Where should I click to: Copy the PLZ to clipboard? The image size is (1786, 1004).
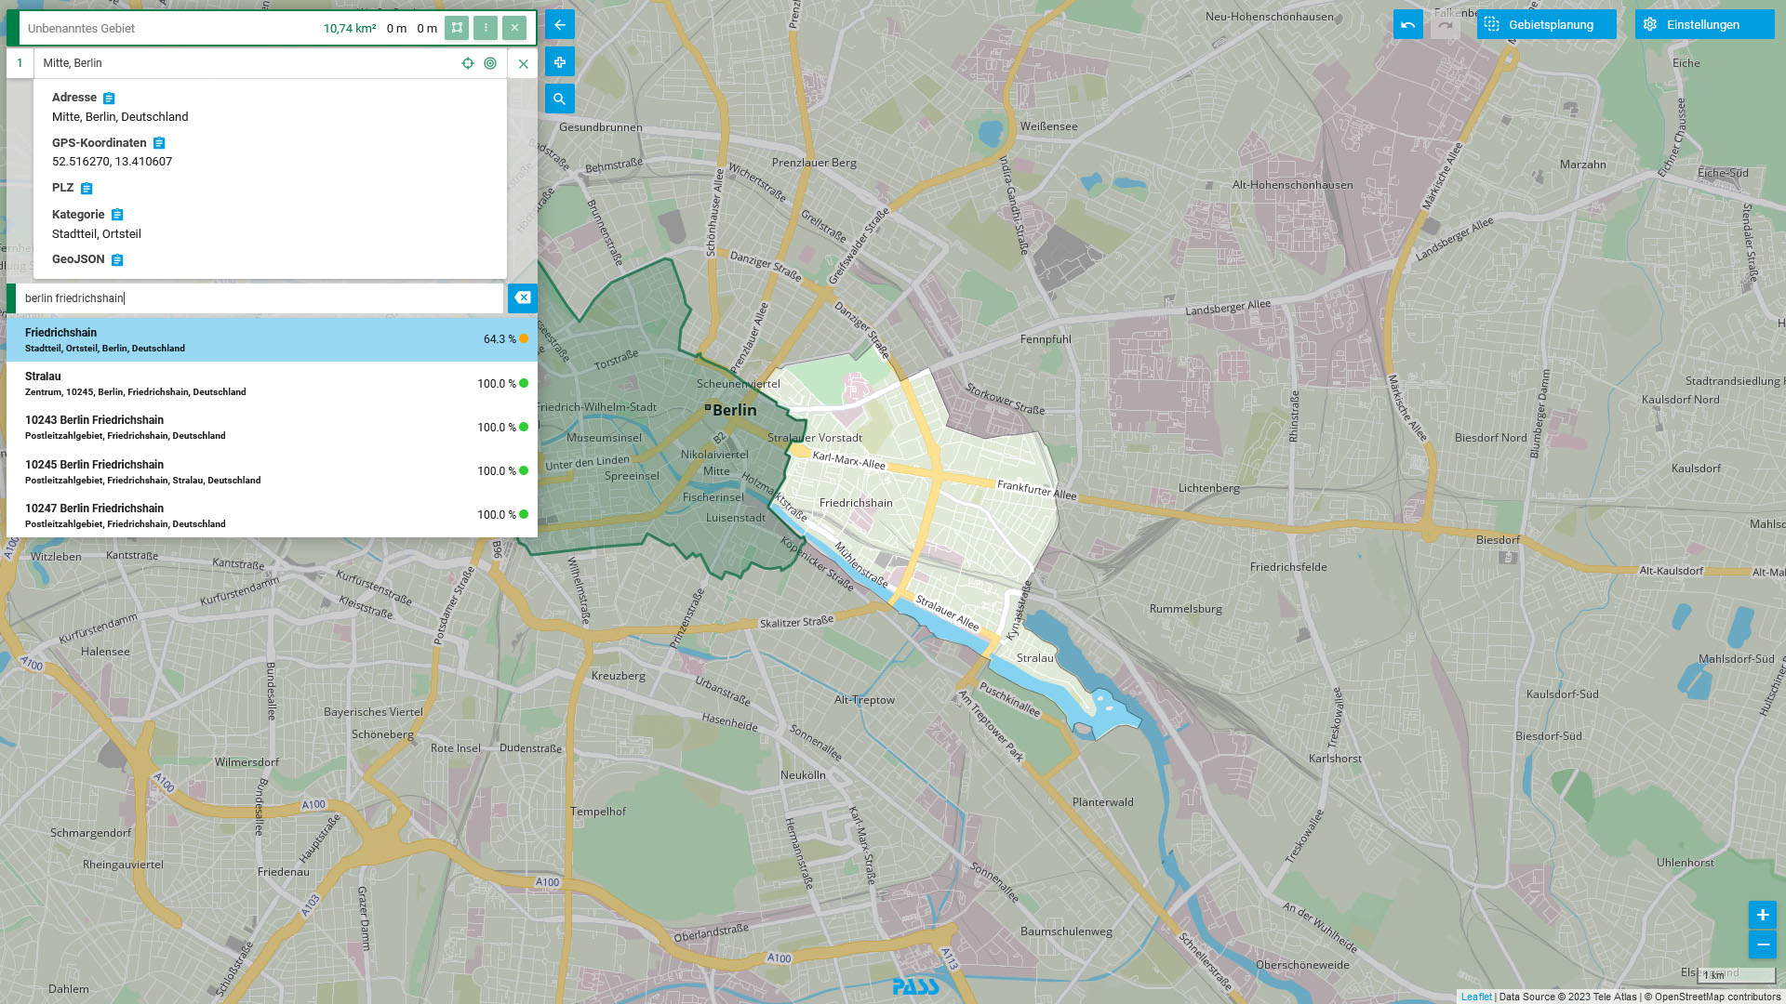(x=87, y=189)
